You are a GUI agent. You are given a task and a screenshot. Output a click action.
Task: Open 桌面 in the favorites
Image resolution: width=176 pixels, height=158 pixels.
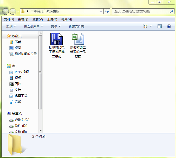click(x=18, y=48)
